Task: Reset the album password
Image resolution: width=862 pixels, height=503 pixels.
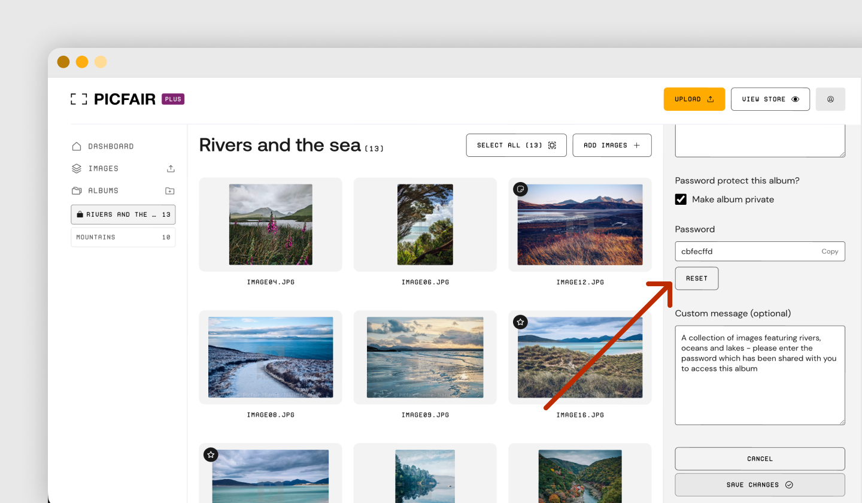Action: tap(697, 278)
